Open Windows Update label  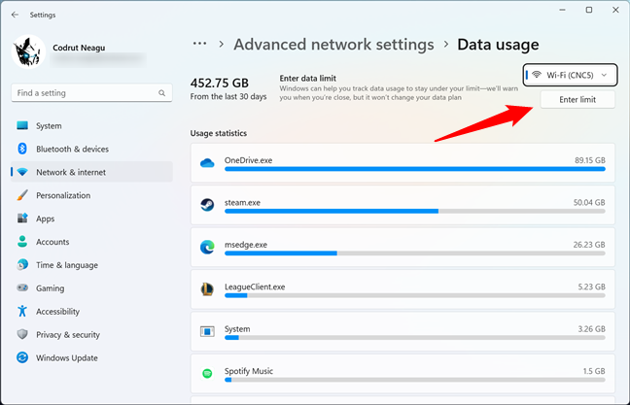coord(67,358)
